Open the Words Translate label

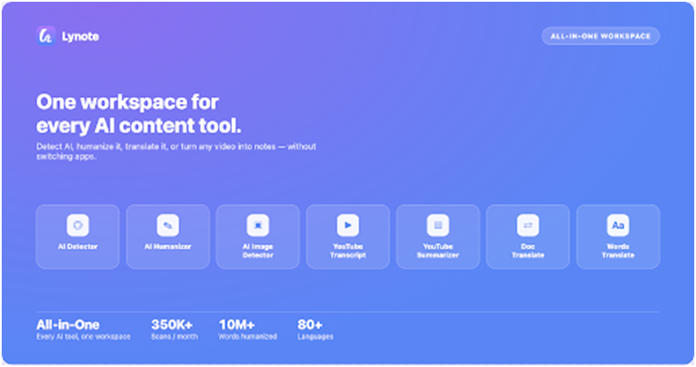pyautogui.click(x=618, y=251)
